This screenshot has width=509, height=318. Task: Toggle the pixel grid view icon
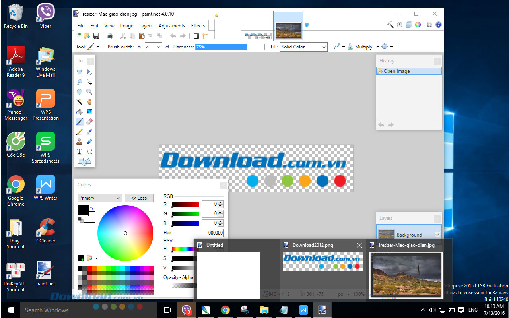tap(196, 36)
